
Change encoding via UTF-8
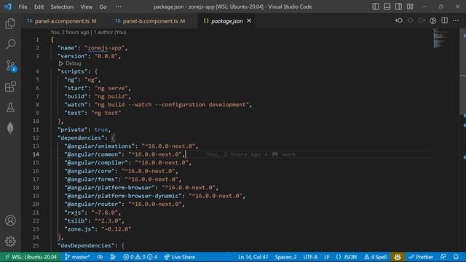pyautogui.click(x=310, y=257)
